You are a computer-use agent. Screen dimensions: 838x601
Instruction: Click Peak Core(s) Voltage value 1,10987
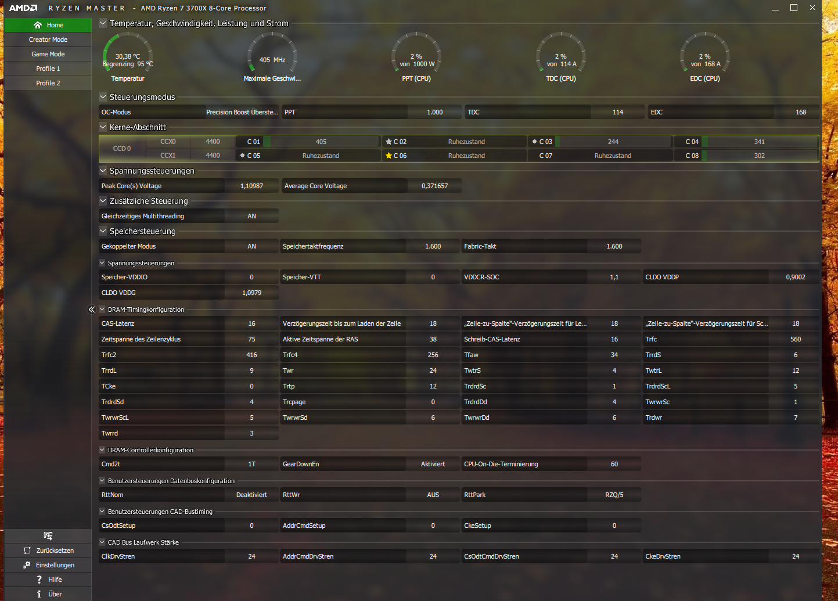pyautogui.click(x=251, y=186)
